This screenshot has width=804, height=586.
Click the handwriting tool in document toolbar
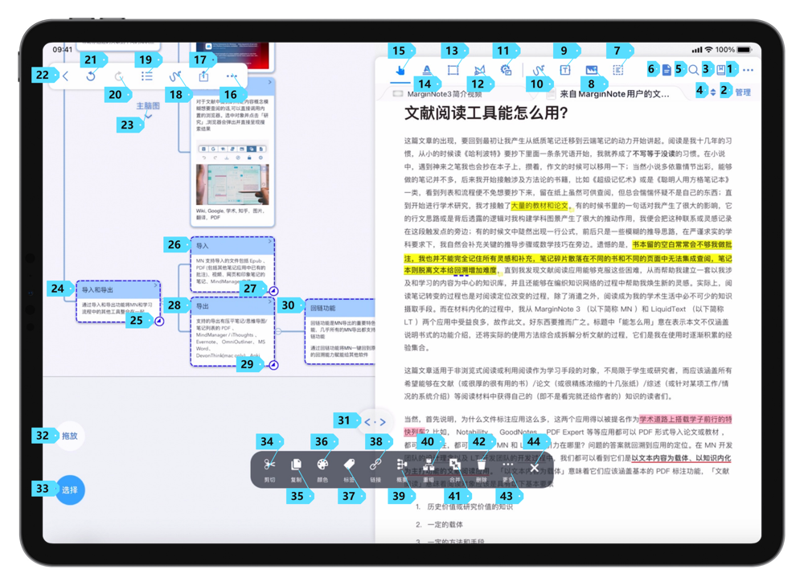[538, 71]
